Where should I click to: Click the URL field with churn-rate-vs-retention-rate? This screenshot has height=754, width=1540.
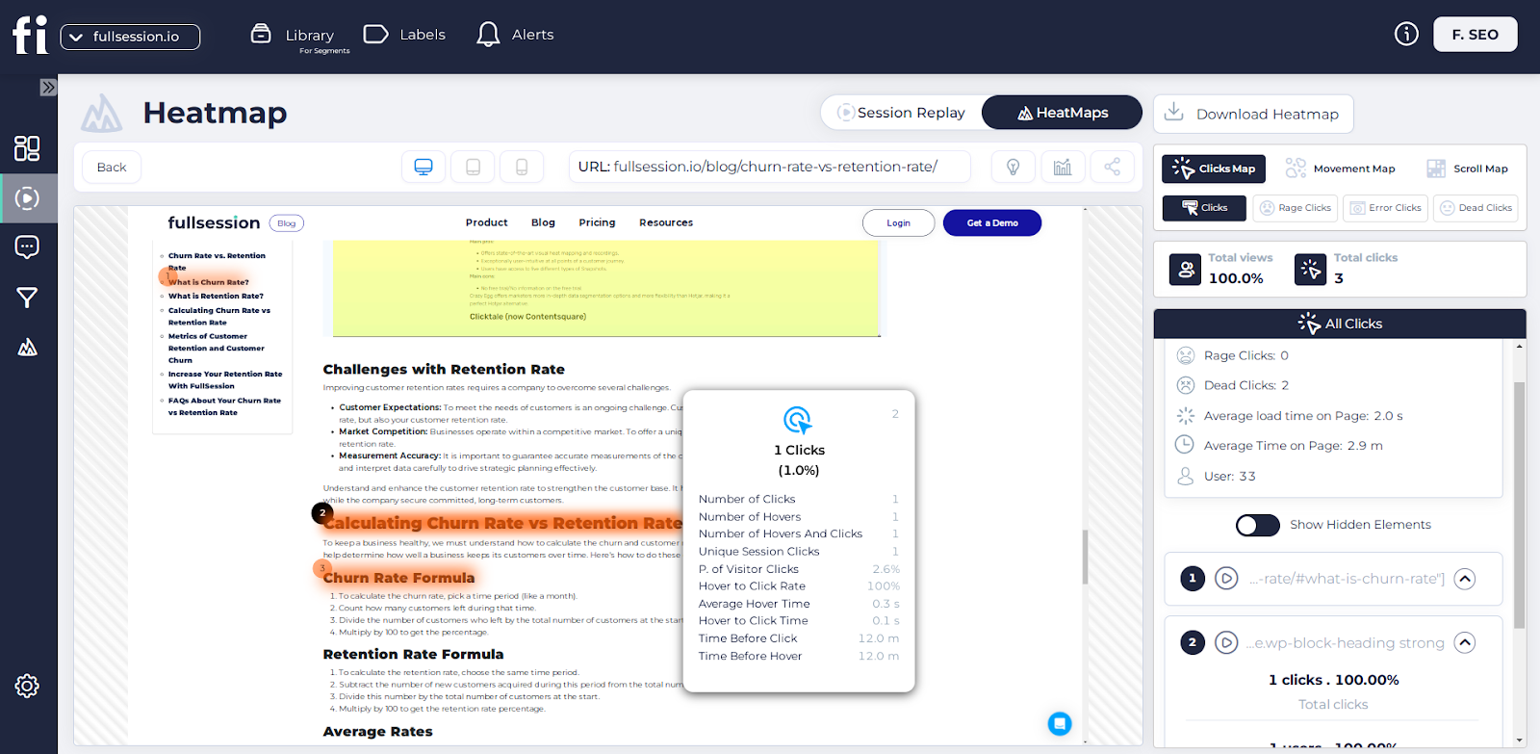770,167
